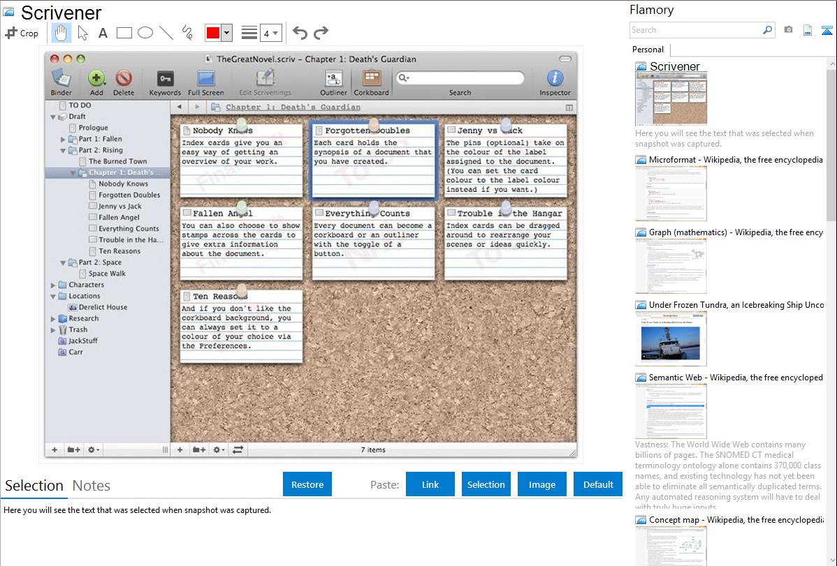Choose the arrow pointer tool
This screenshot has height=566, width=837.
(82, 33)
